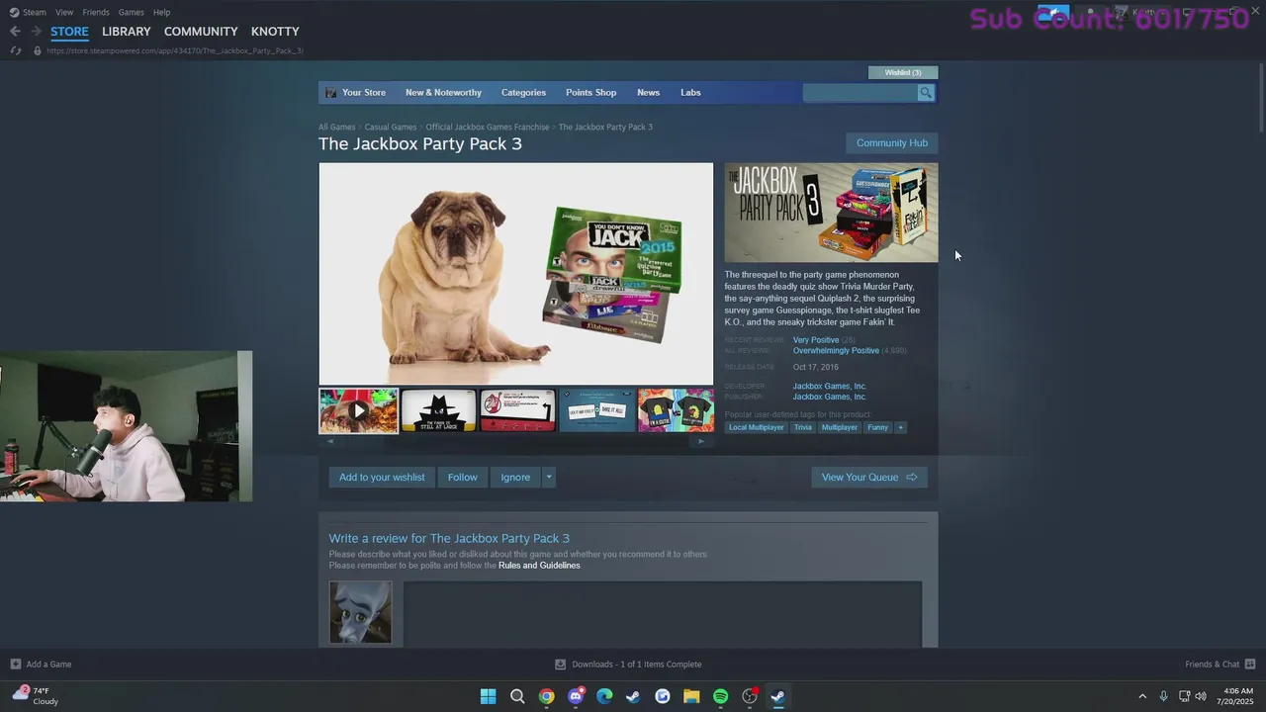1266x712 pixels.
Task: Add another tag with the plus button
Action: tap(900, 427)
